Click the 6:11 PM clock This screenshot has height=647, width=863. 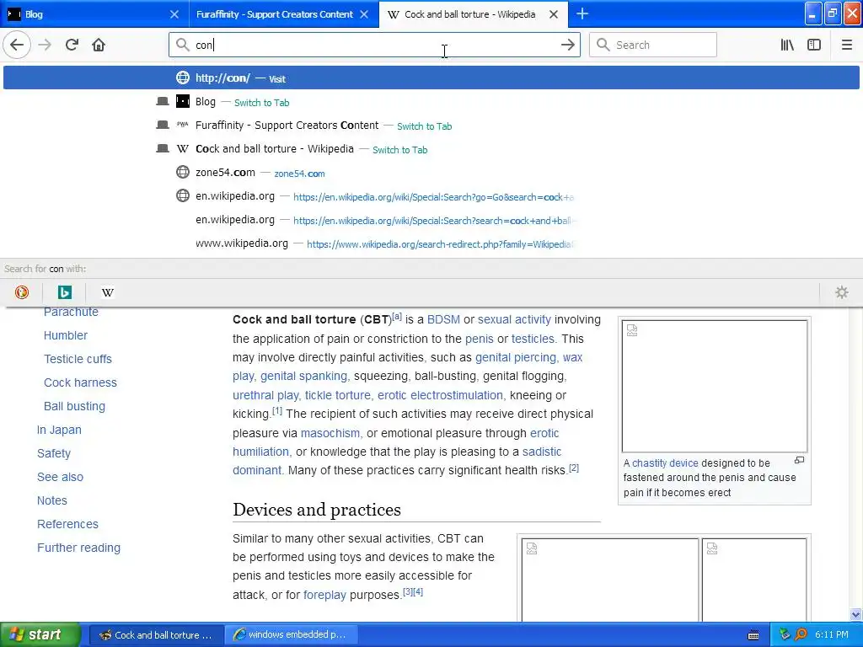click(x=831, y=634)
